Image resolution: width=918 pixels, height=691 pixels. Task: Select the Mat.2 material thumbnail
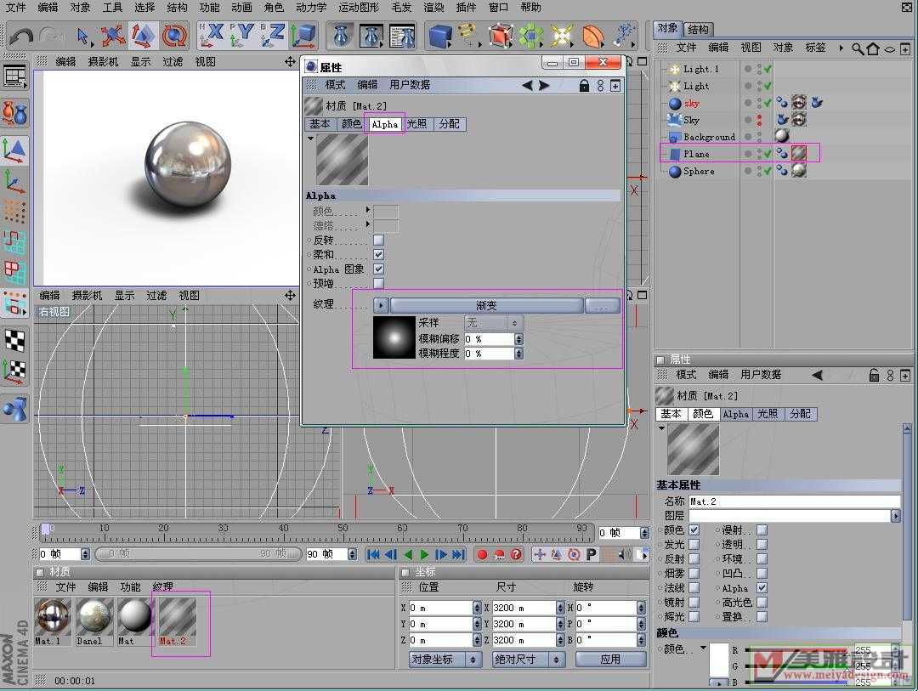[177, 617]
